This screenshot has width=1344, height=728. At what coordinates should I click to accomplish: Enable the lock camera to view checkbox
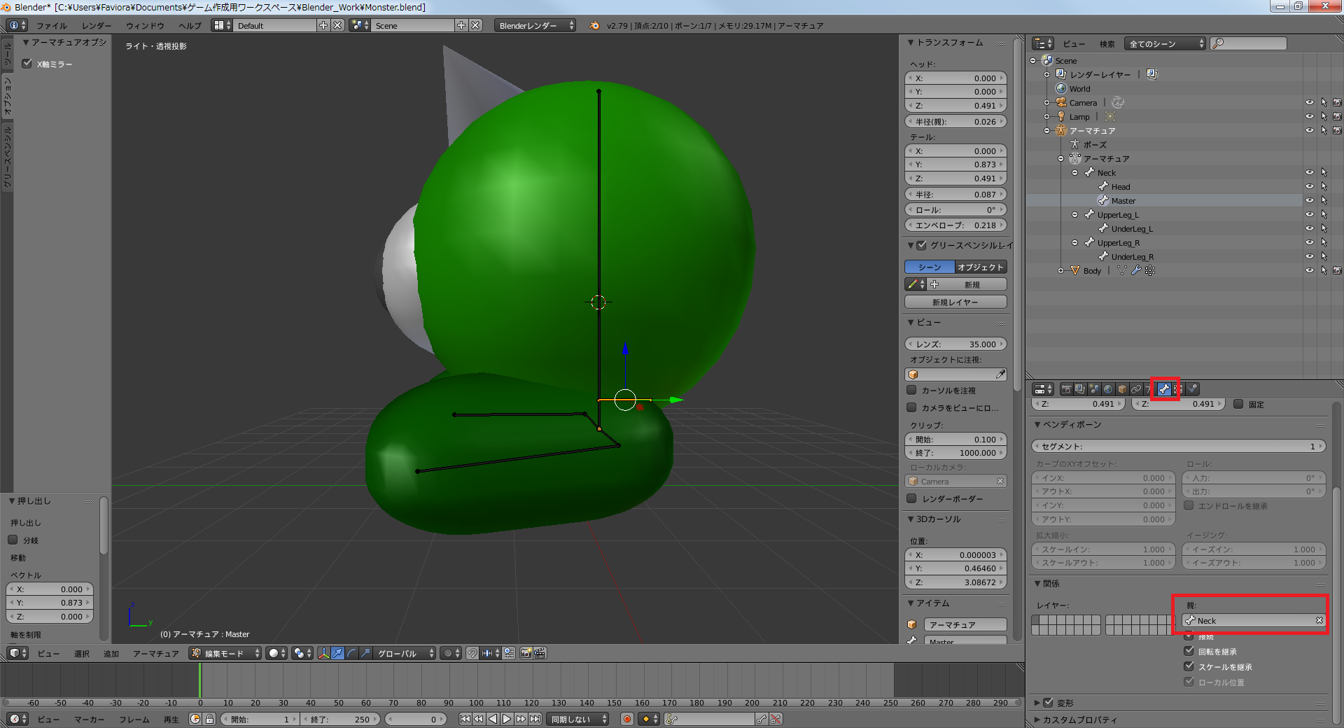tap(911, 407)
